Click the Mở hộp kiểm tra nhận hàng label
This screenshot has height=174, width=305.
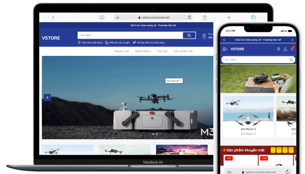(x=149, y=43)
